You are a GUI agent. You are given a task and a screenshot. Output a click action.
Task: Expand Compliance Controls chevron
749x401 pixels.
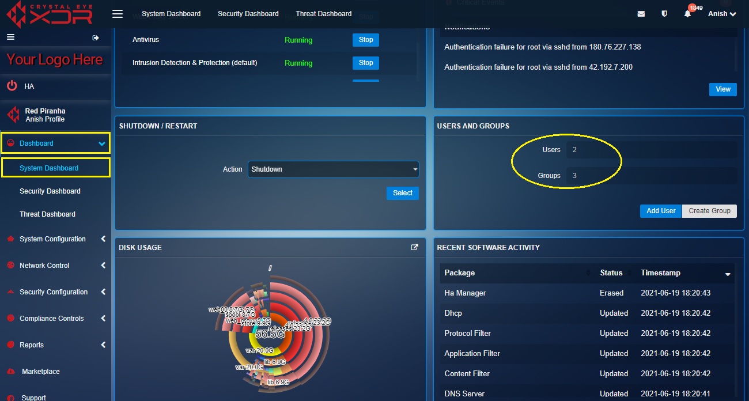pyautogui.click(x=103, y=319)
